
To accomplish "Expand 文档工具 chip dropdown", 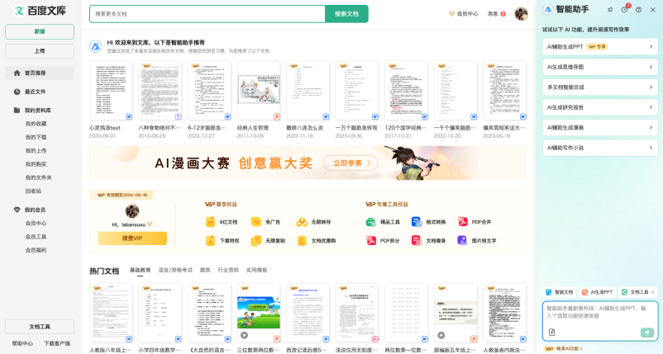I will pyautogui.click(x=638, y=292).
